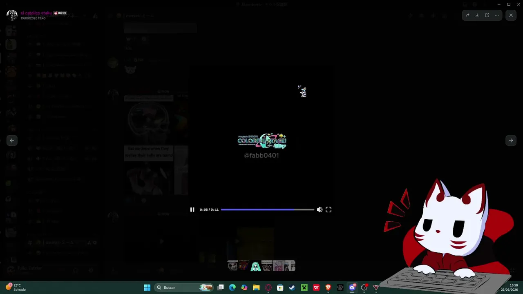Image resolution: width=523 pixels, height=294 pixels.
Task: Forward the media with the share arrow
Action: pos(467,16)
